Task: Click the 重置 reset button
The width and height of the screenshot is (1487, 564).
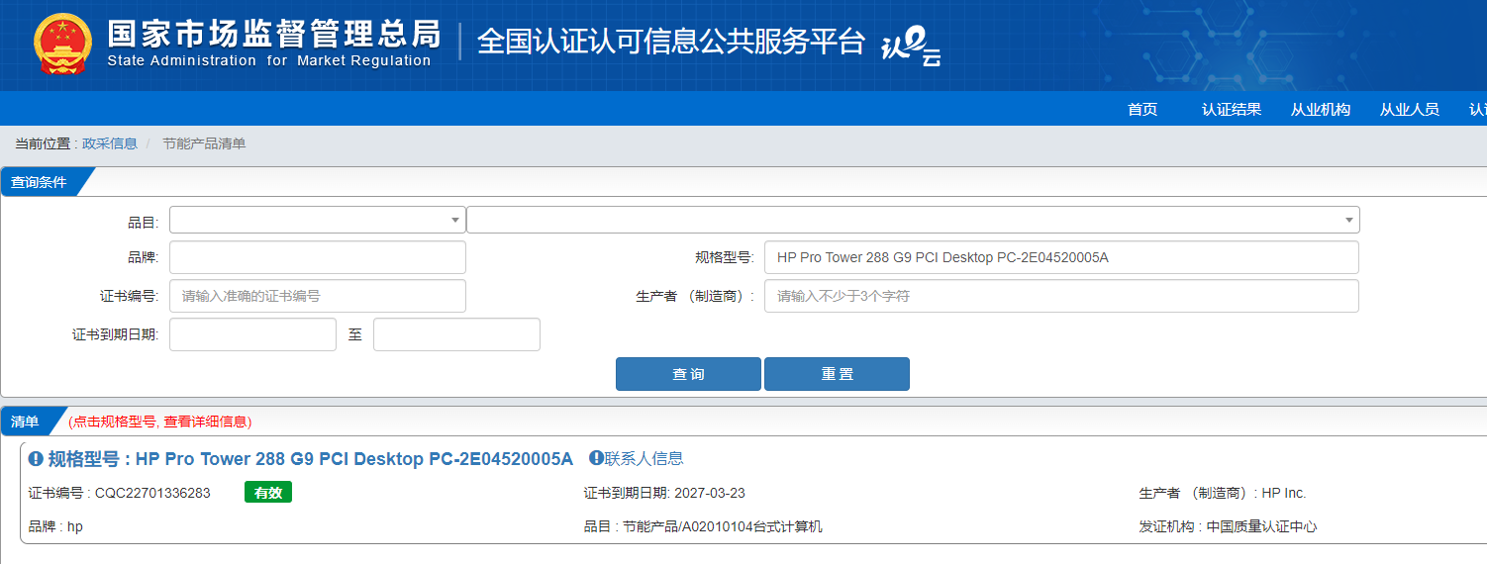Action: click(x=837, y=374)
